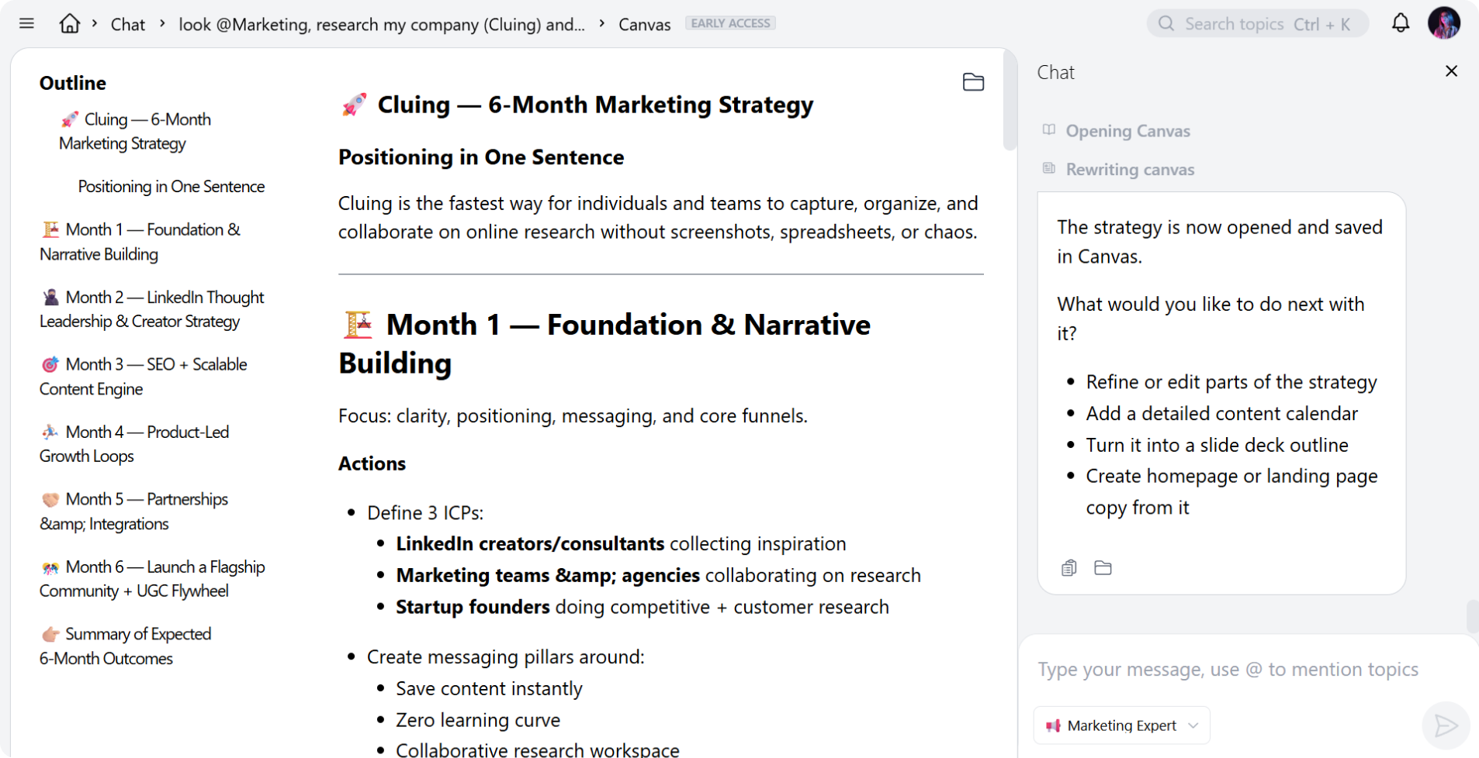Open the Marketing Expert dropdown

[1121, 725]
